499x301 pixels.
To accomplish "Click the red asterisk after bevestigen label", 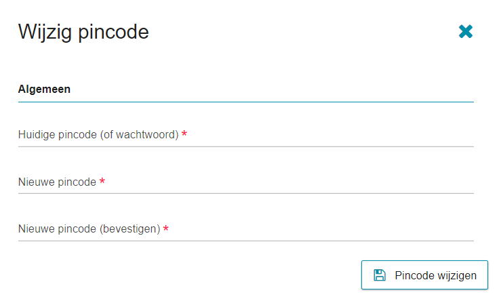I will pos(166,228).
